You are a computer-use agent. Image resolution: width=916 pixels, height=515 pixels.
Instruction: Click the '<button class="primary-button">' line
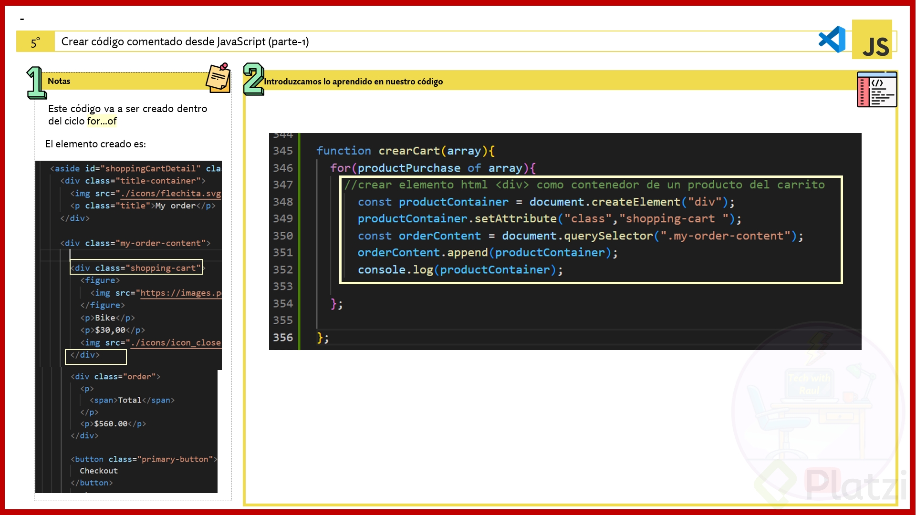point(144,459)
